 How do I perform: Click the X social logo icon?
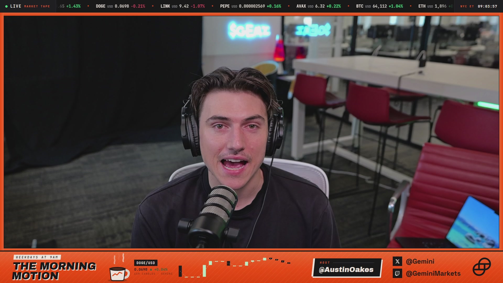pos(397,261)
